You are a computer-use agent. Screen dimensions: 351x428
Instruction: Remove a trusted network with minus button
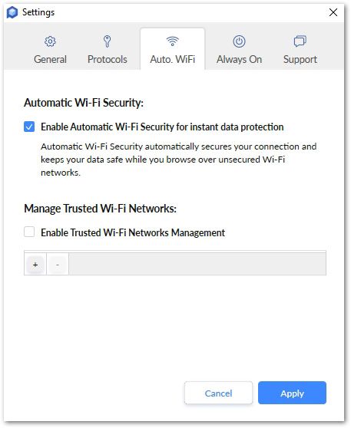pos(58,264)
